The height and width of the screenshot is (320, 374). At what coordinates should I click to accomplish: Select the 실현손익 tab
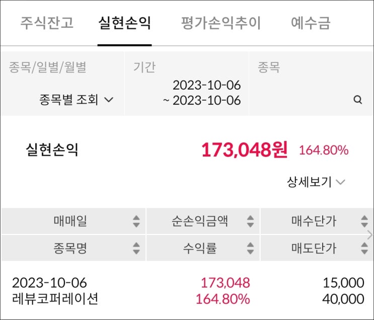[x=125, y=24]
